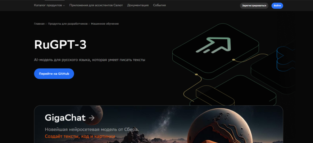Click the Зарегистрироваться button

254,6
